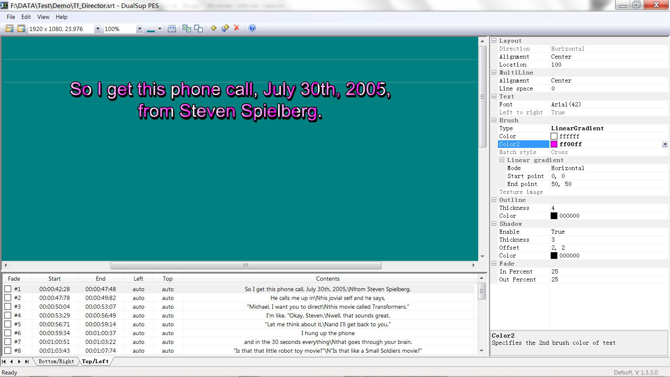Check the box next to subtitle #4
Screen dimensions: 670x377
(8, 315)
